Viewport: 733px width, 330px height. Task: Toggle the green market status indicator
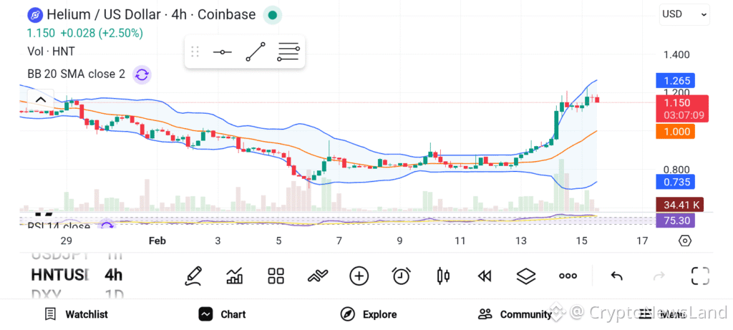(272, 14)
